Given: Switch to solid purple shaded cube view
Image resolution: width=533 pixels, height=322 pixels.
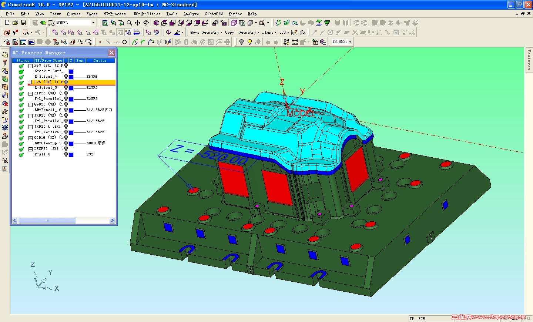Looking at the screenshot, I should [156, 23].
